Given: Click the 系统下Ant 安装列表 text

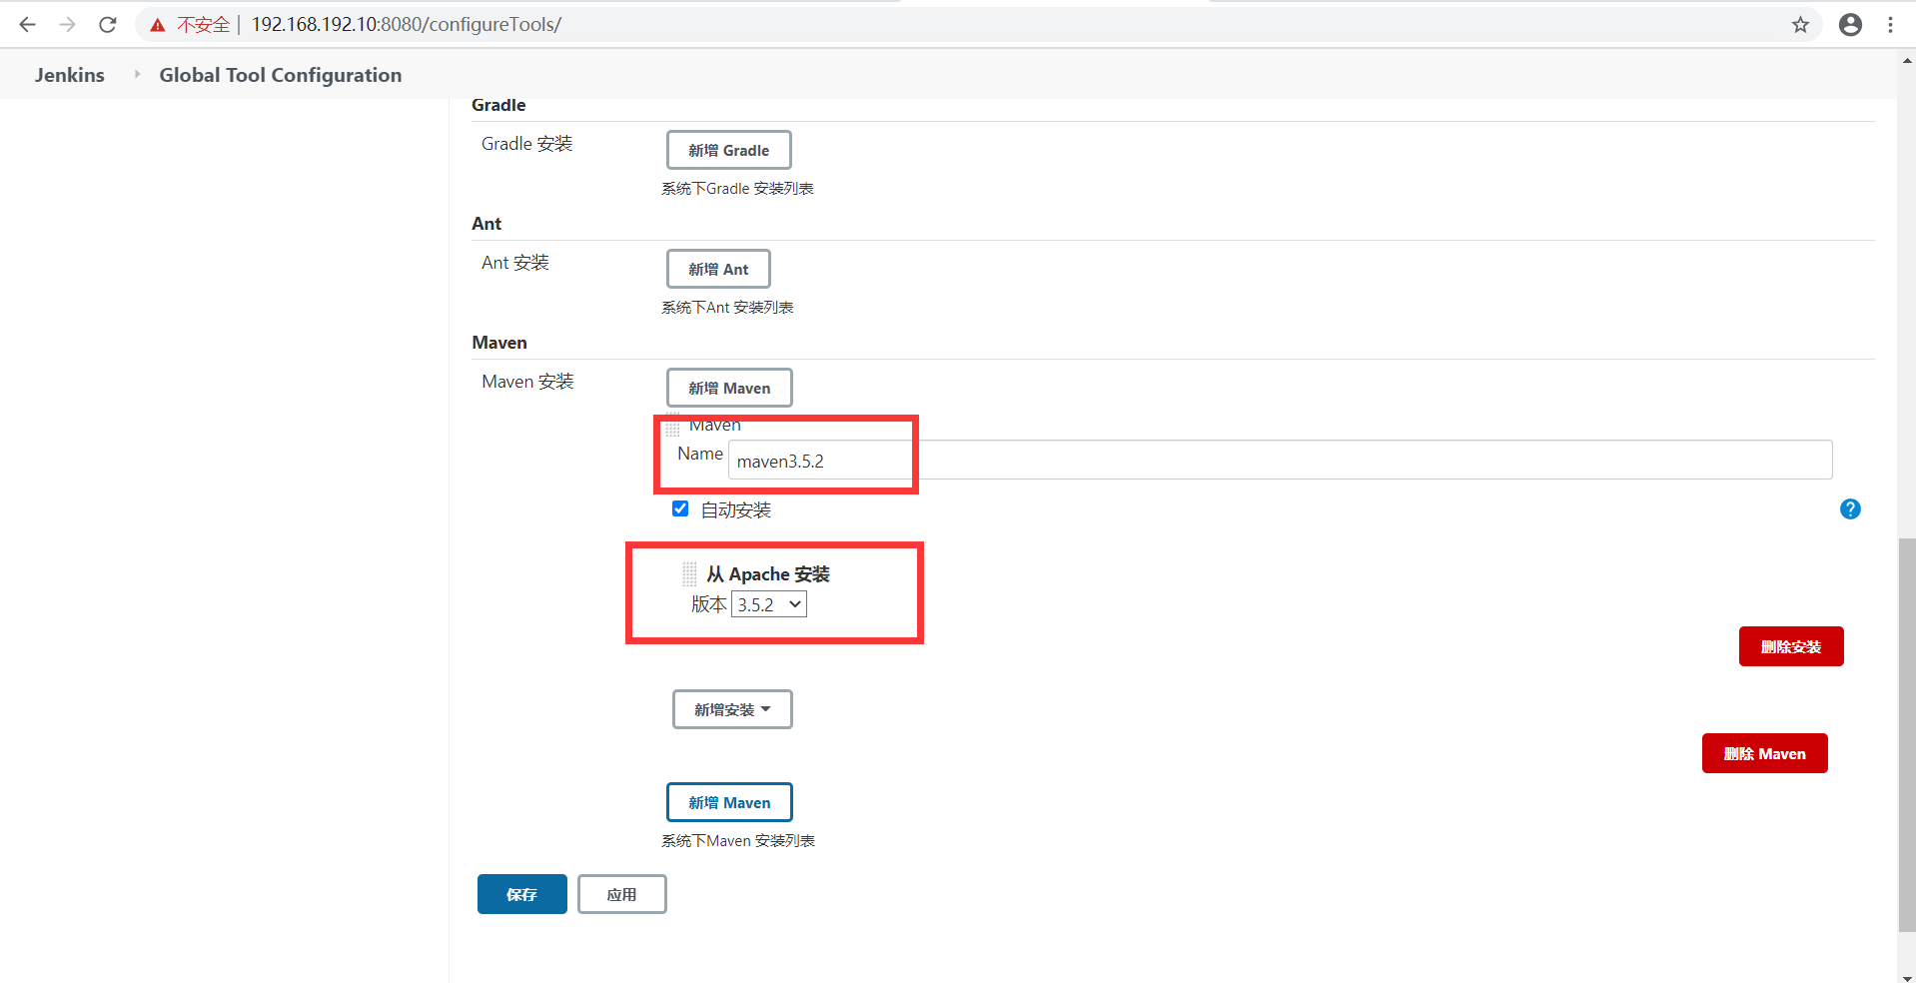Looking at the screenshot, I should [727, 308].
